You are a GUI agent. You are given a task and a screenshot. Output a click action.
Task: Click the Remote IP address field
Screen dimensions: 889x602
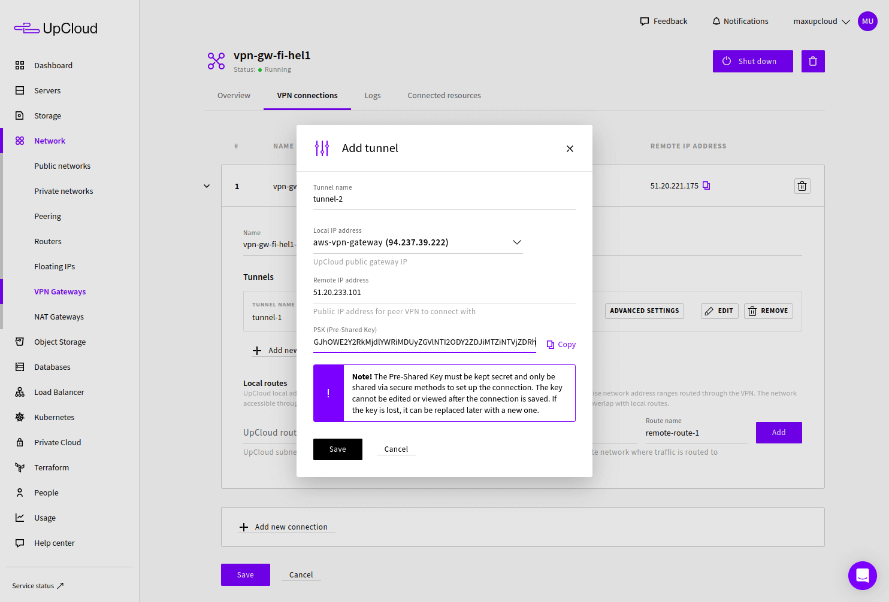pos(444,293)
